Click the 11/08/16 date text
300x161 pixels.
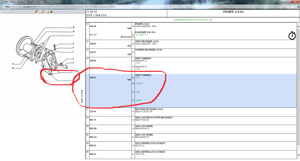(x=91, y=12)
